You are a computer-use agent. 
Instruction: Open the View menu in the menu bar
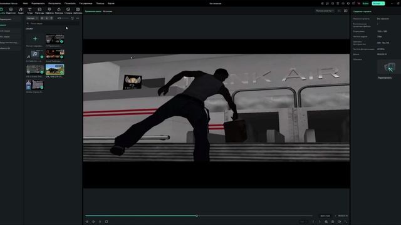pos(70,3)
